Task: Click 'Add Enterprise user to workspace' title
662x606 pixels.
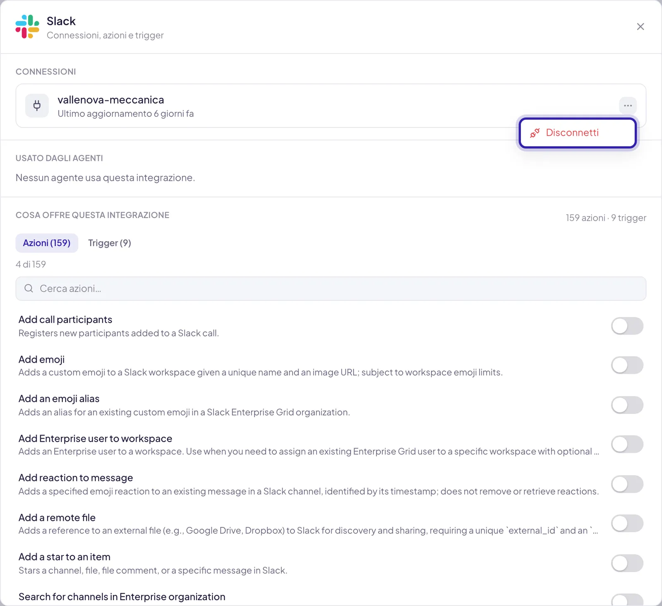Action: (95, 438)
